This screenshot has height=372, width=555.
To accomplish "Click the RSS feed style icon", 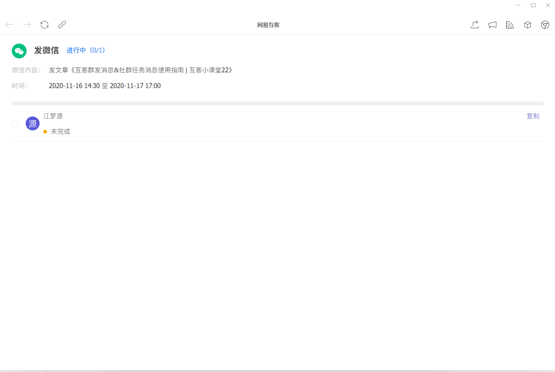I will [510, 25].
